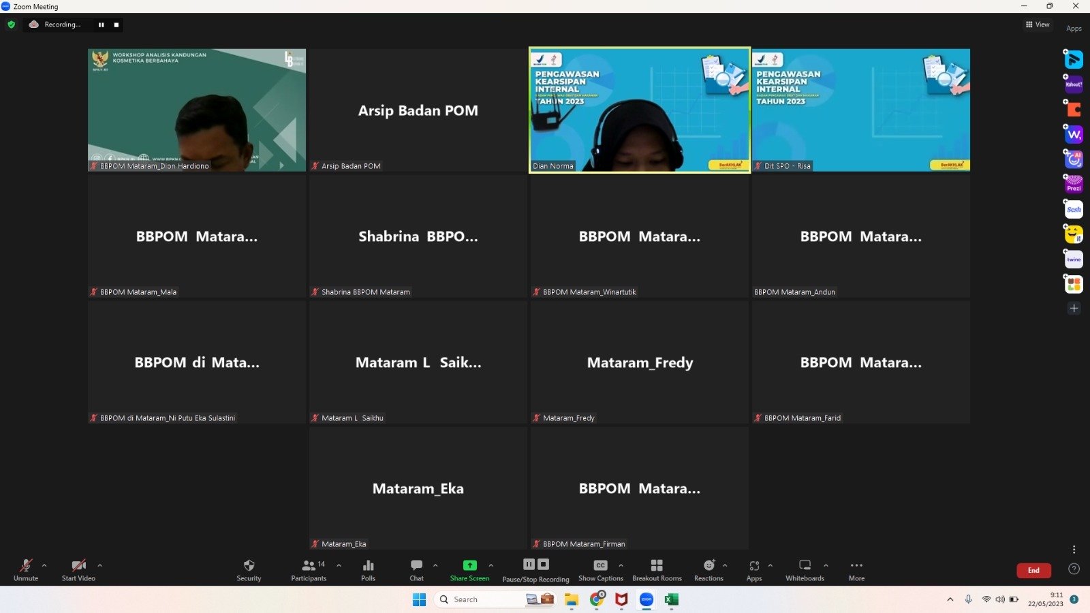Expand audio options arrow next to Unmute

point(44,565)
